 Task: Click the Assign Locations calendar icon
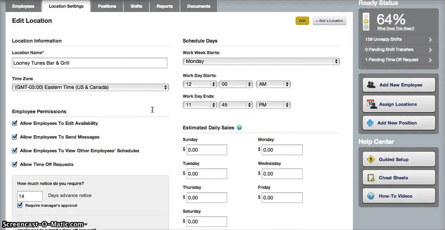tap(372, 104)
